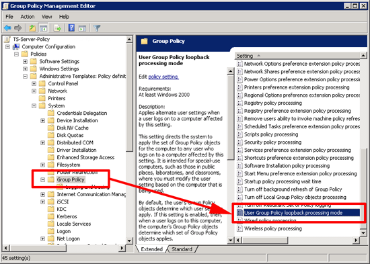Click the Forward arrow toolbar icon
Image resolution: width=370 pixels, height=264 pixels.
pyautogui.click(x=18, y=28)
